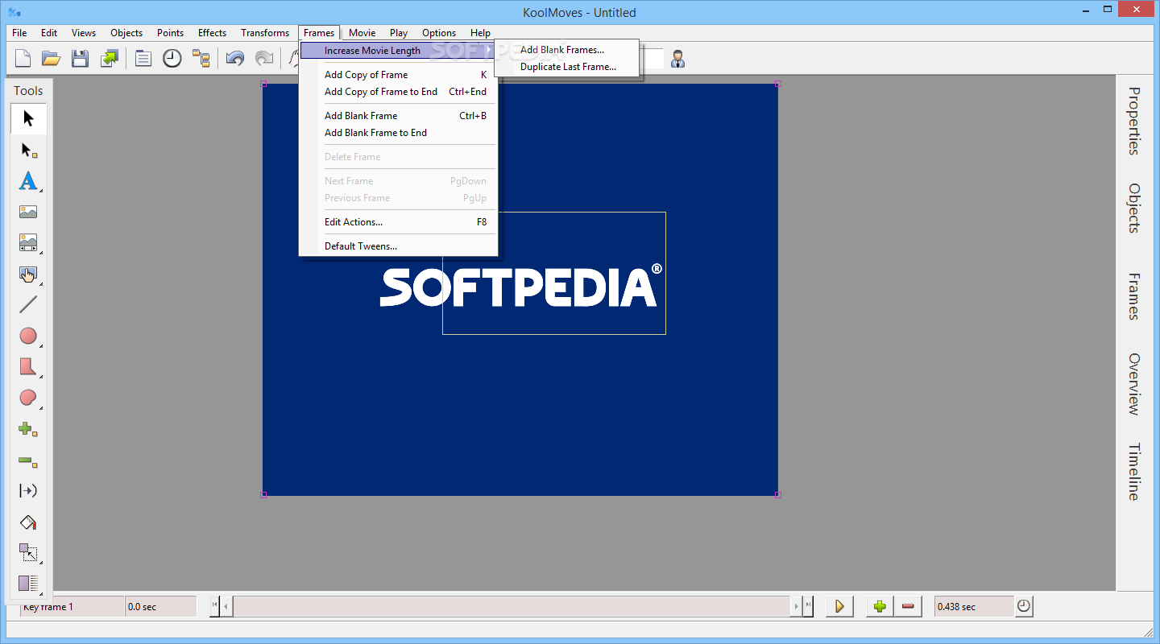Select the black arrow selection tool
Image resolution: width=1160 pixels, height=644 pixels.
pyautogui.click(x=28, y=119)
